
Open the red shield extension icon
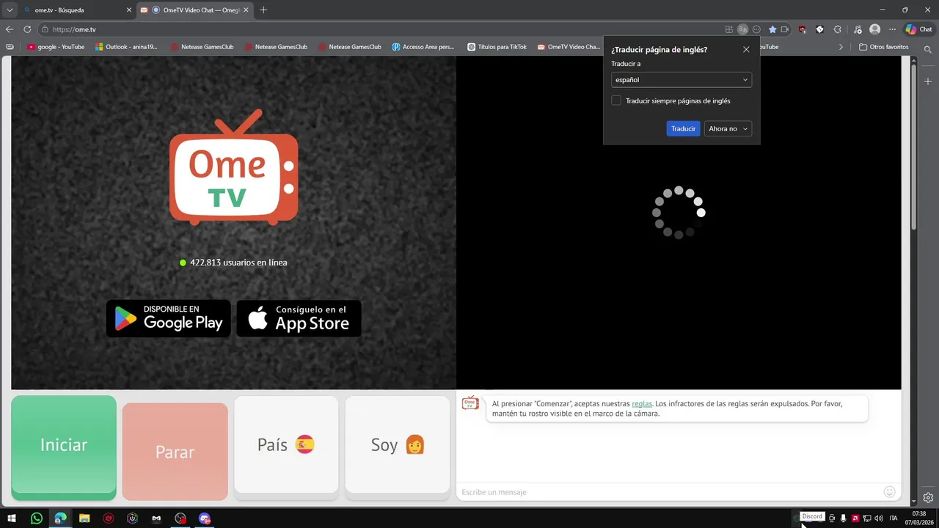(x=803, y=29)
